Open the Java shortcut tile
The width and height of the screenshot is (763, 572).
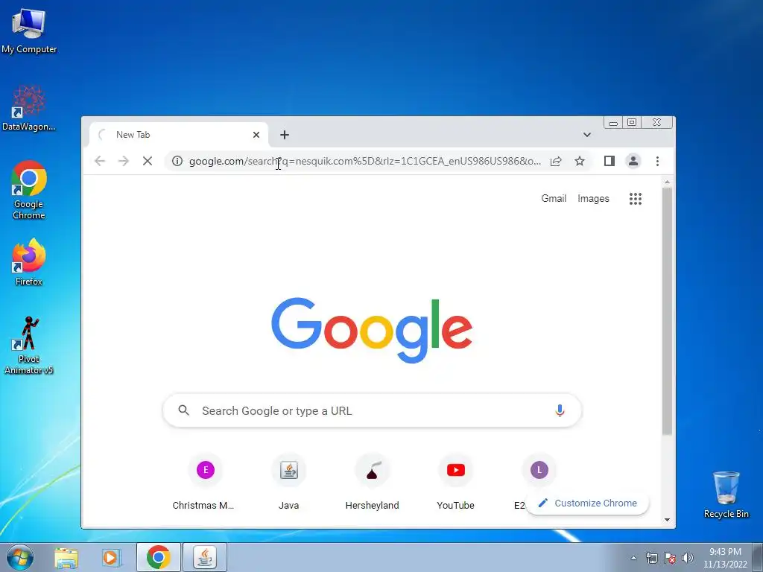tap(289, 482)
